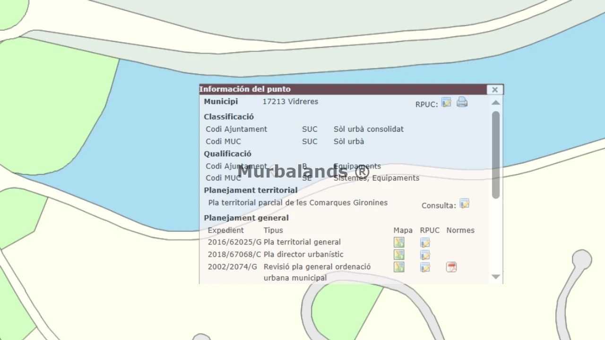The width and height of the screenshot is (605, 340).
Task: Open RPUC icon for Pla territorial general
Action: pos(425,243)
